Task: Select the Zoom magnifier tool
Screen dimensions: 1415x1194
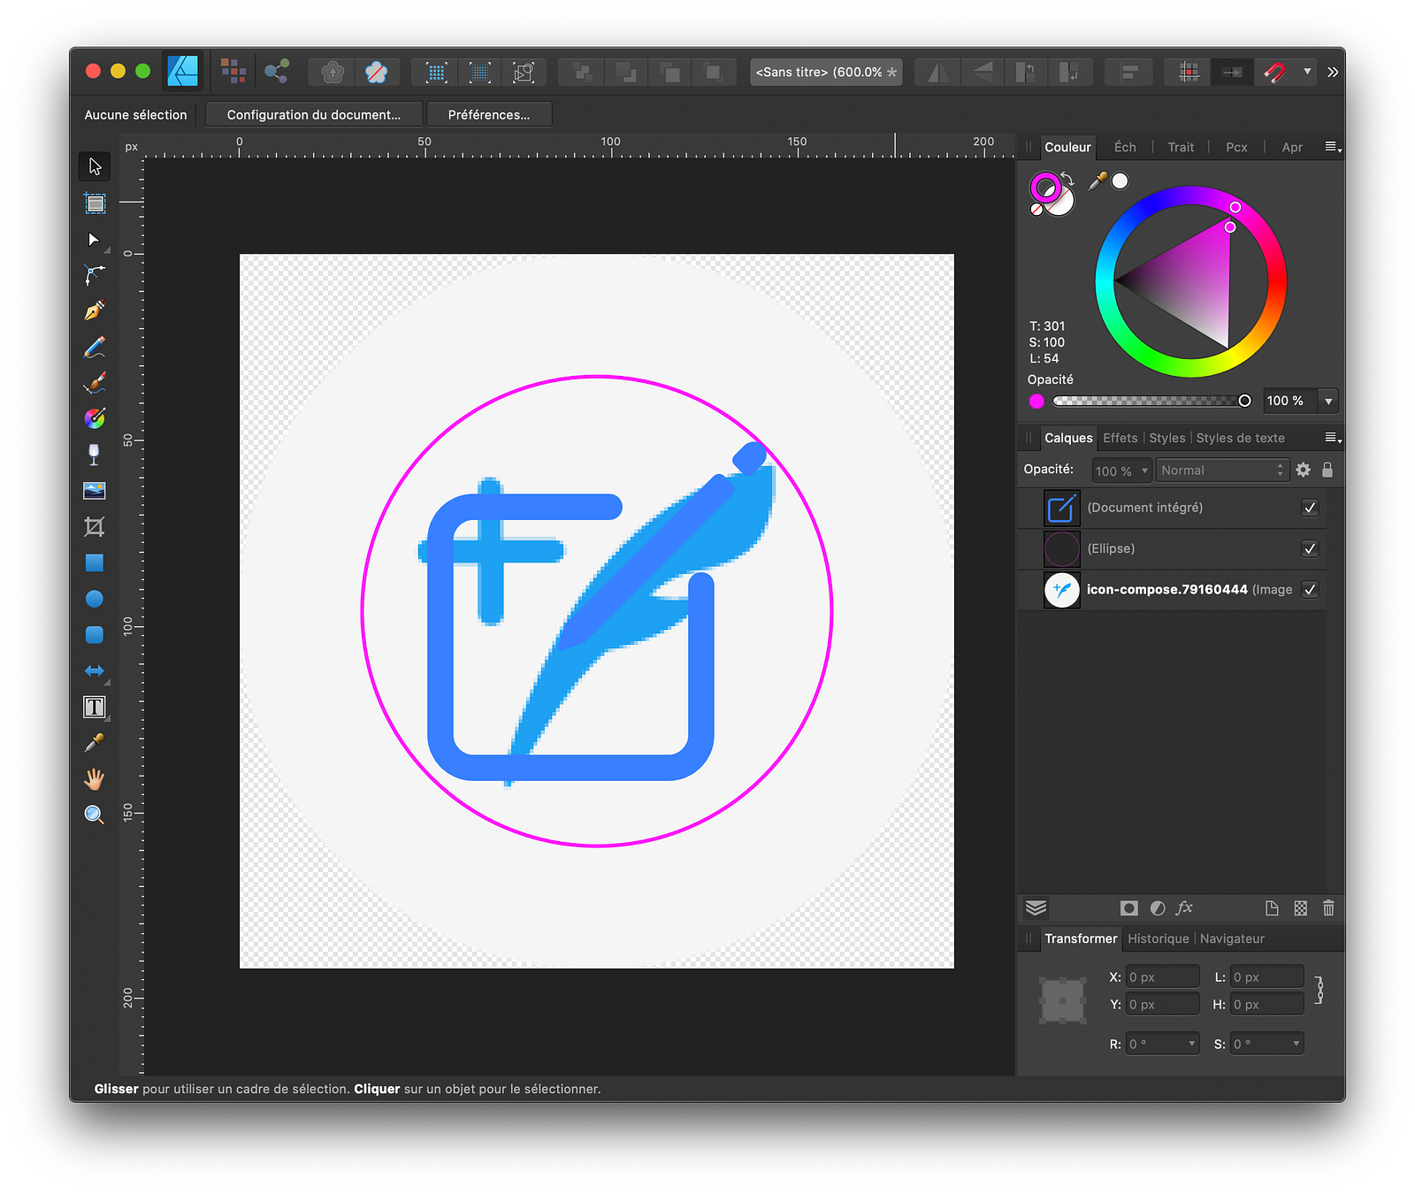Action: point(94,815)
